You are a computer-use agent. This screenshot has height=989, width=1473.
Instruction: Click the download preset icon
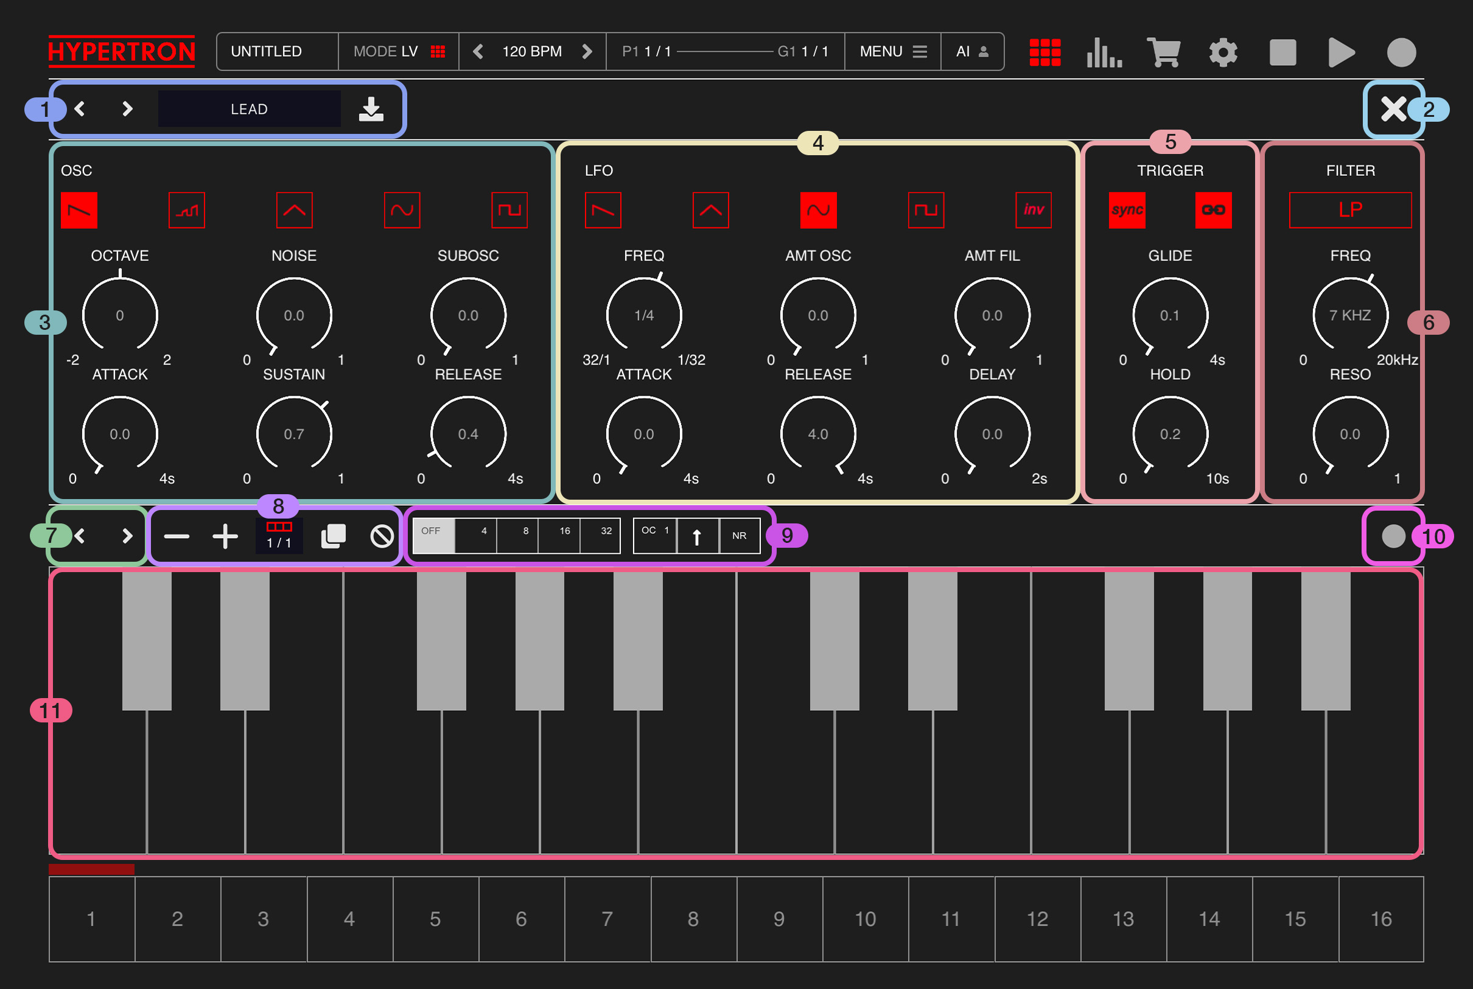[x=371, y=109]
